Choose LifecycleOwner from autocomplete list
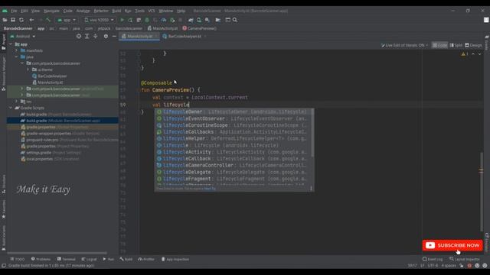This screenshot has height=275, width=490. tap(233, 112)
